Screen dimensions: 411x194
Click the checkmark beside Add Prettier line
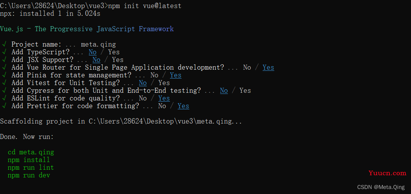(3, 106)
